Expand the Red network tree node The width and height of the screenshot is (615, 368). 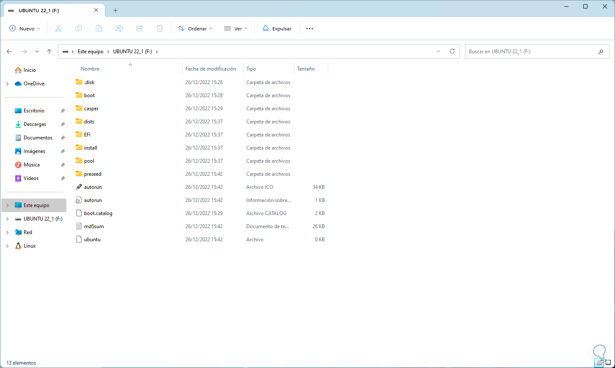click(8, 232)
